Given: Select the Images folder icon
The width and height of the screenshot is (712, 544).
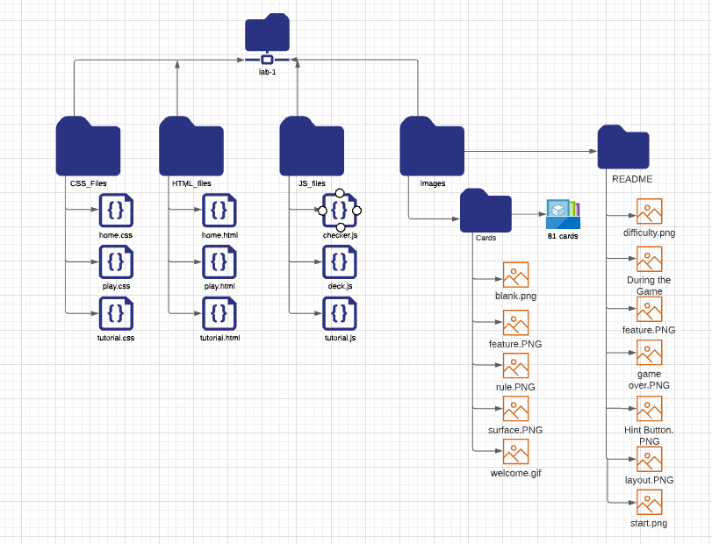Looking at the screenshot, I should click(x=432, y=147).
